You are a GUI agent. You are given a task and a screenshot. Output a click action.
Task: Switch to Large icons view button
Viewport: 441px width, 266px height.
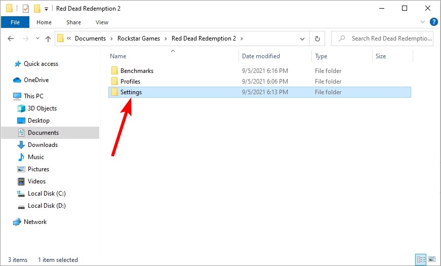432,259
